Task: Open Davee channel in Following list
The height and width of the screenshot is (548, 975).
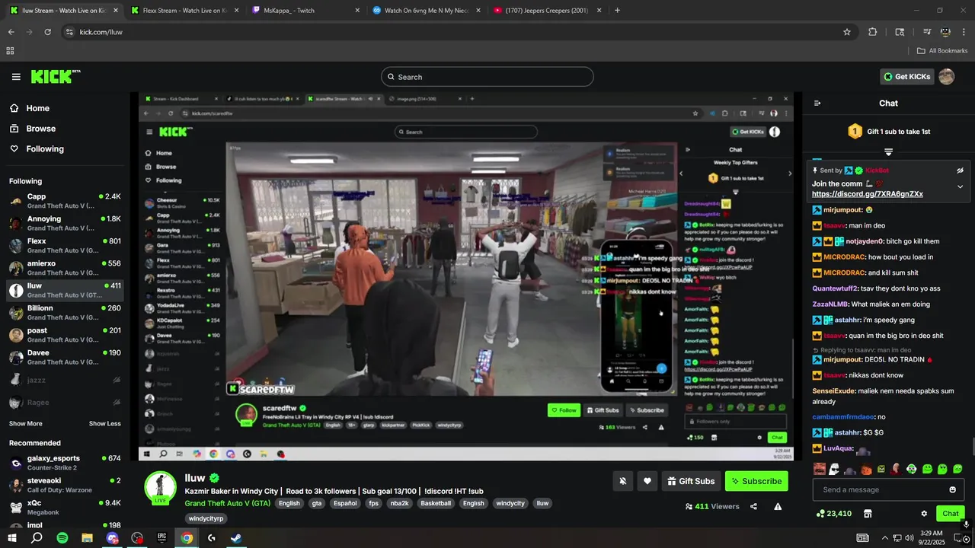Action: [x=65, y=357]
